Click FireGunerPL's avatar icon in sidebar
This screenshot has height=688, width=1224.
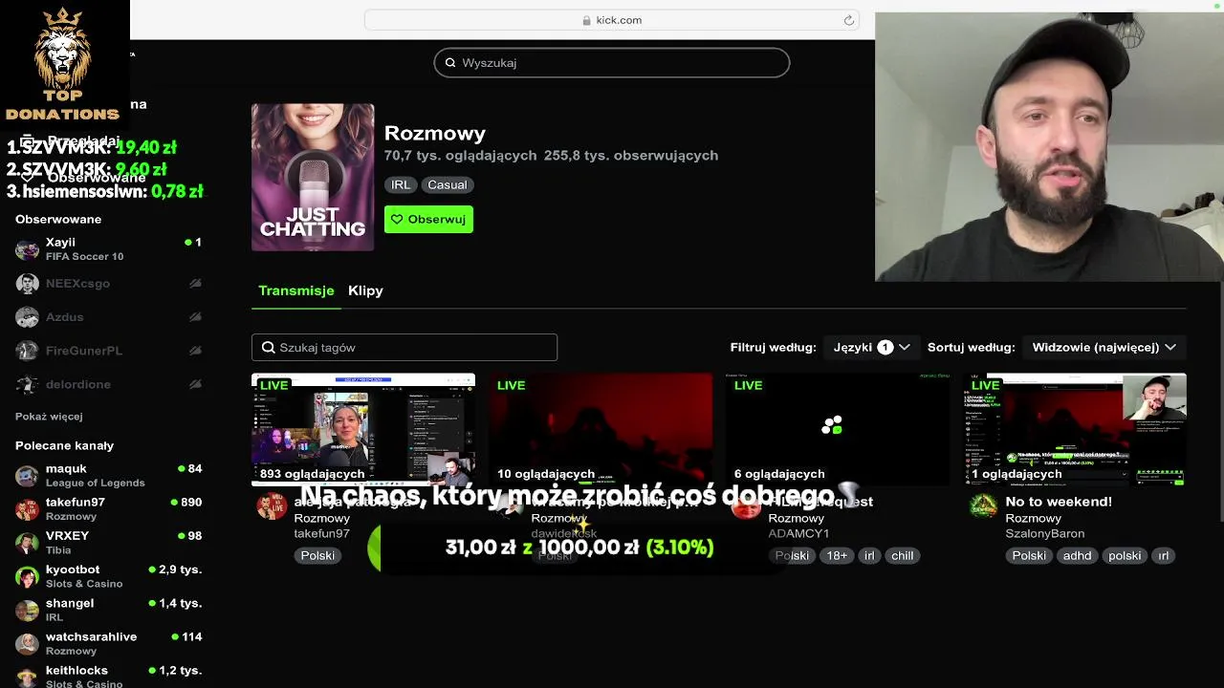27,351
